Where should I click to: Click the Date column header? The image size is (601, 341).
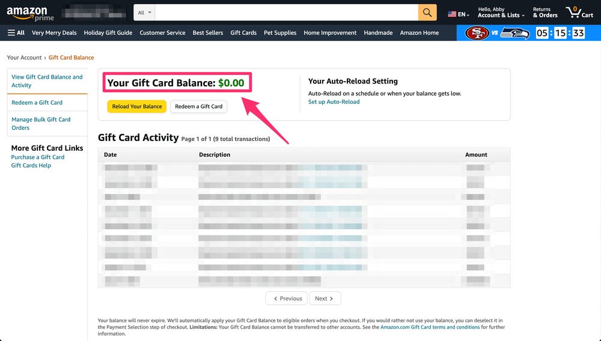111,155
